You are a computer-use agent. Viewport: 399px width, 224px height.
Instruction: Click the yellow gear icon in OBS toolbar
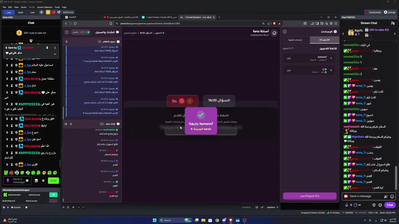[x=48, y=12]
